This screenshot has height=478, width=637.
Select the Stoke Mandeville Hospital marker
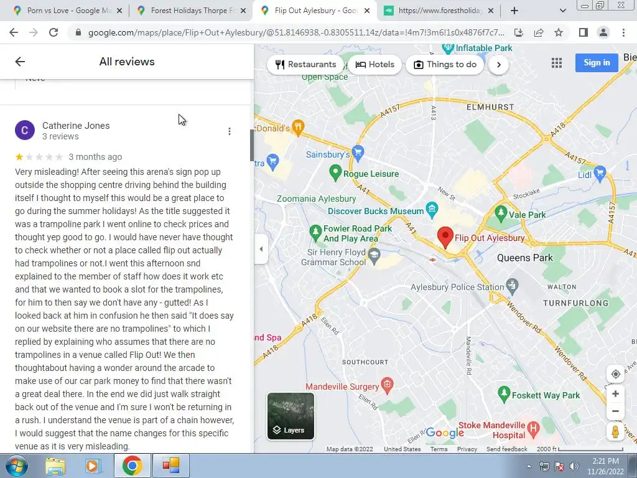pyautogui.click(x=533, y=429)
